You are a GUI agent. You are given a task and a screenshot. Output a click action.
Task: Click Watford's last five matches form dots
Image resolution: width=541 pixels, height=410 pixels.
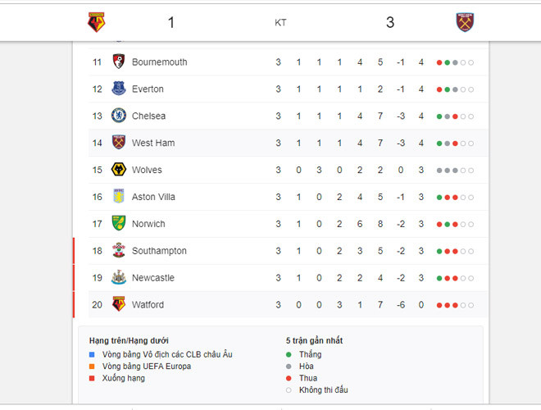pyautogui.click(x=455, y=305)
